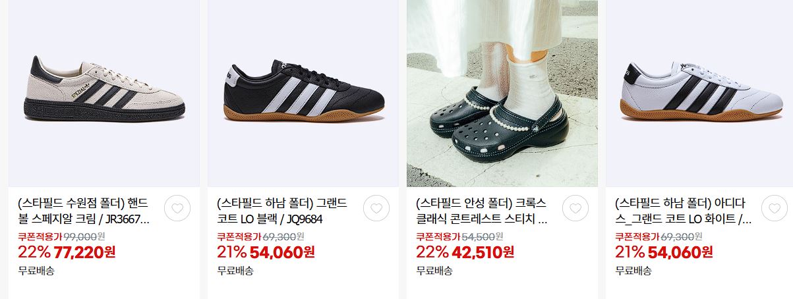
Task: Click 무료배송 label under Handball Spezial
Action: pyautogui.click(x=36, y=270)
